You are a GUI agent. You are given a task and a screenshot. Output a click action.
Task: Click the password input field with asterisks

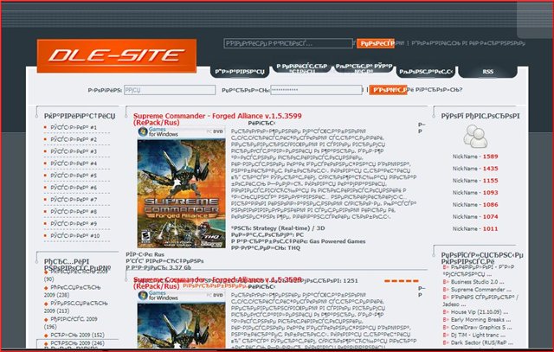pos(316,90)
